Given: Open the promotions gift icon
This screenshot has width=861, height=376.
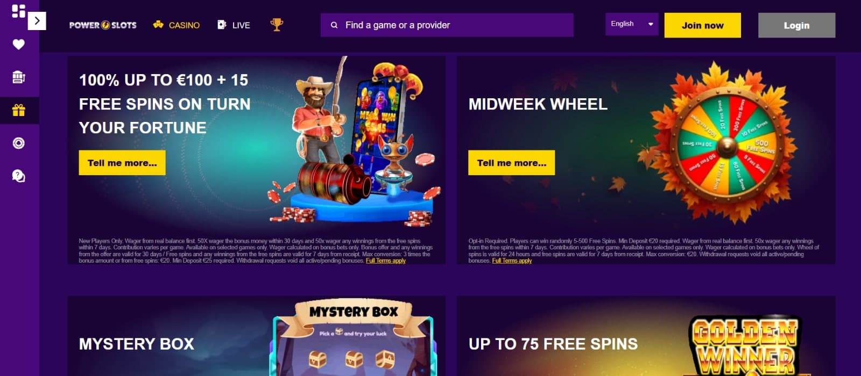Looking at the screenshot, I should coord(19,111).
